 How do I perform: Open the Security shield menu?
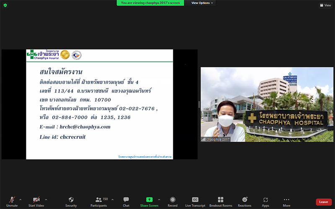pyautogui.click(x=71, y=202)
